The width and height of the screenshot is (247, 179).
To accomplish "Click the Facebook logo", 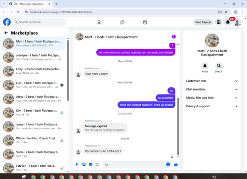I will [x=7, y=22].
